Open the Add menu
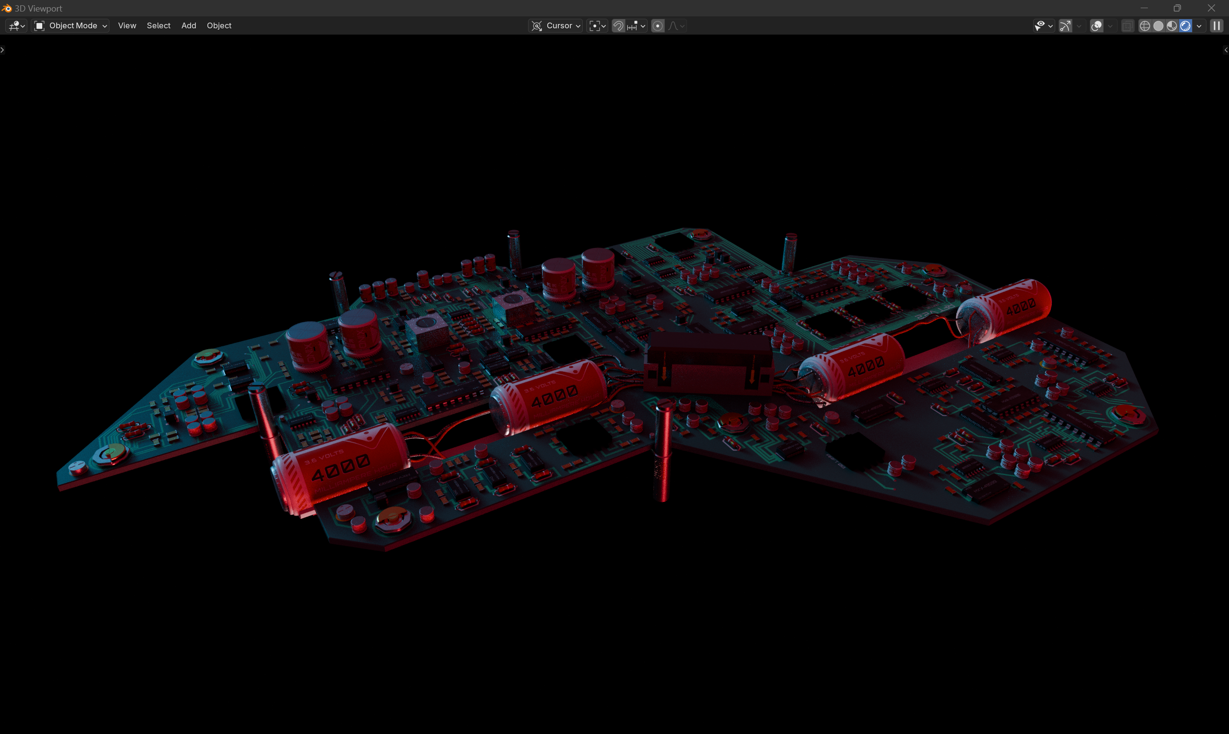 [189, 26]
